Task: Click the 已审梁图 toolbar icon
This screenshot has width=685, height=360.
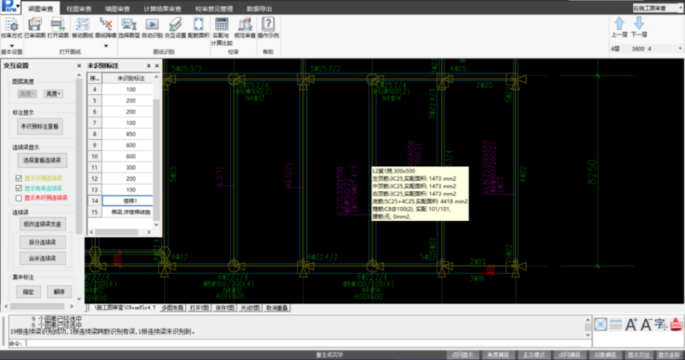Action: 35,26
